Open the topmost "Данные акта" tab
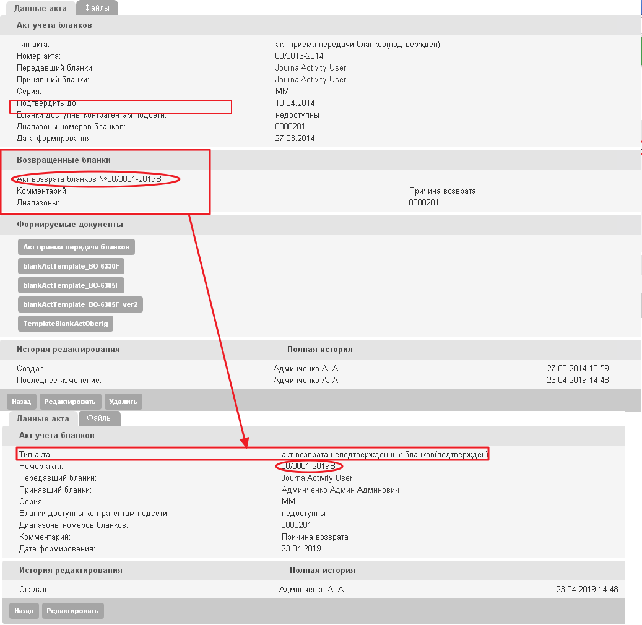642x625 pixels. coord(40,8)
